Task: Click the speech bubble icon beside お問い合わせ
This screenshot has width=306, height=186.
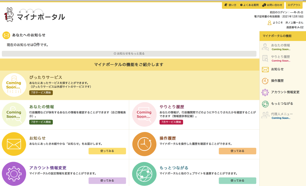Action: tap(264, 5)
